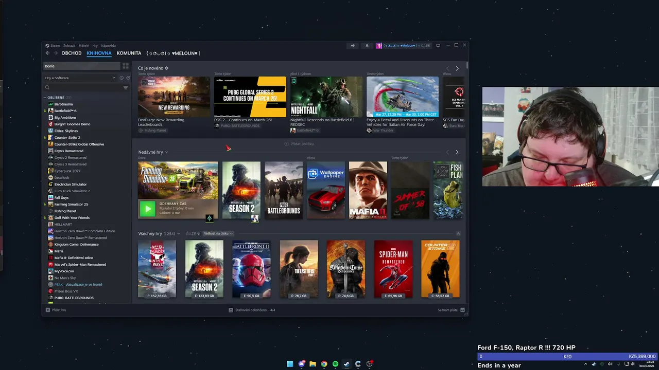
Task: Open the MELOUN profile tab
Action: 173,53
